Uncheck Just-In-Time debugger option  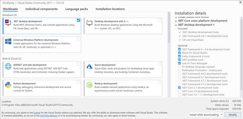179,63
